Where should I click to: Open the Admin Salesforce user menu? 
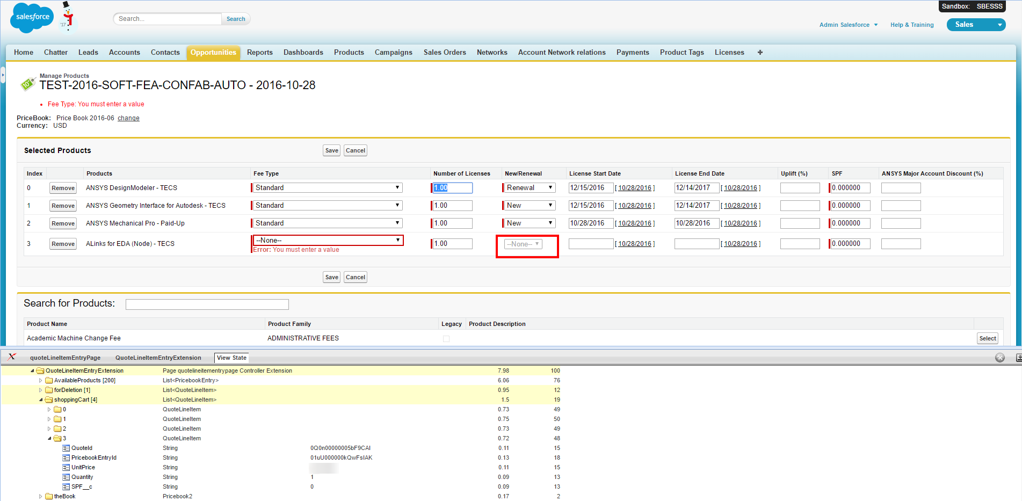click(848, 25)
